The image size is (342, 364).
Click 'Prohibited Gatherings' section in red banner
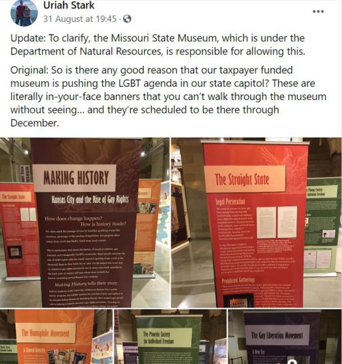(x=238, y=280)
